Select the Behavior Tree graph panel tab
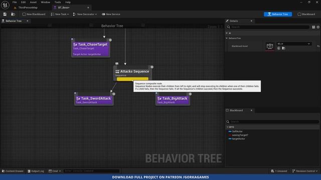The image size is (321, 180). click(x=14, y=21)
